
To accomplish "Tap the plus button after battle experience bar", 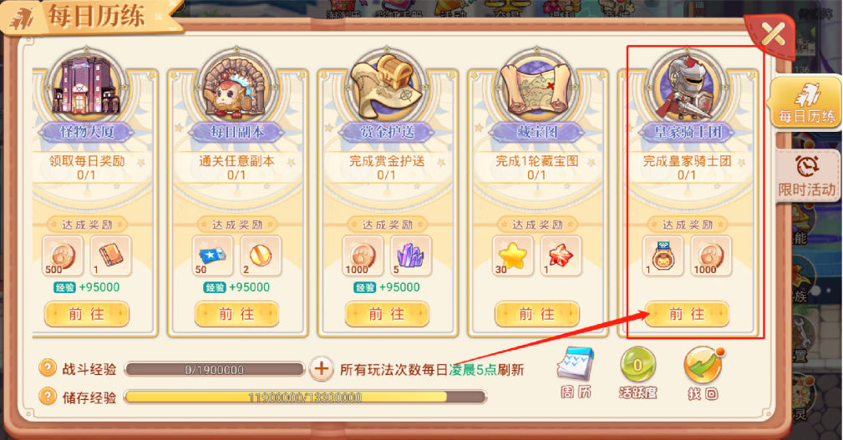I will click(x=321, y=369).
